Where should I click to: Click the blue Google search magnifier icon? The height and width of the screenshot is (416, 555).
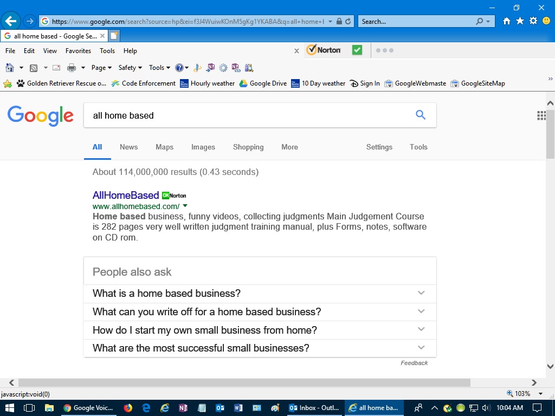pyautogui.click(x=421, y=115)
